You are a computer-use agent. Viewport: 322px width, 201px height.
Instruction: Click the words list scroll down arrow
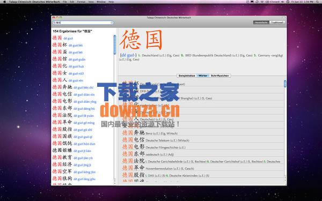pos(285,180)
